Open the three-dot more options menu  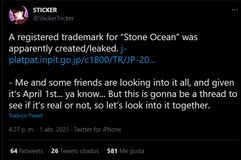pyautogui.click(x=235, y=10)
